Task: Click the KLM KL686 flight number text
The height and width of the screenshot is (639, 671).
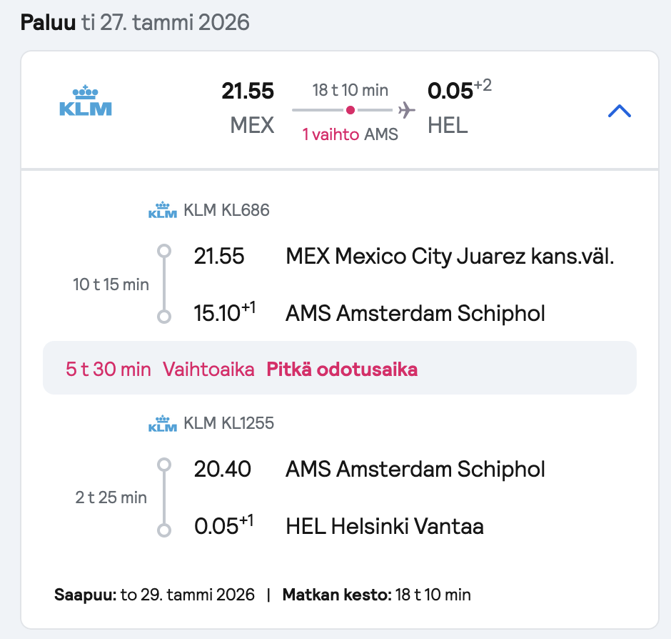Action: pos(226,210)
